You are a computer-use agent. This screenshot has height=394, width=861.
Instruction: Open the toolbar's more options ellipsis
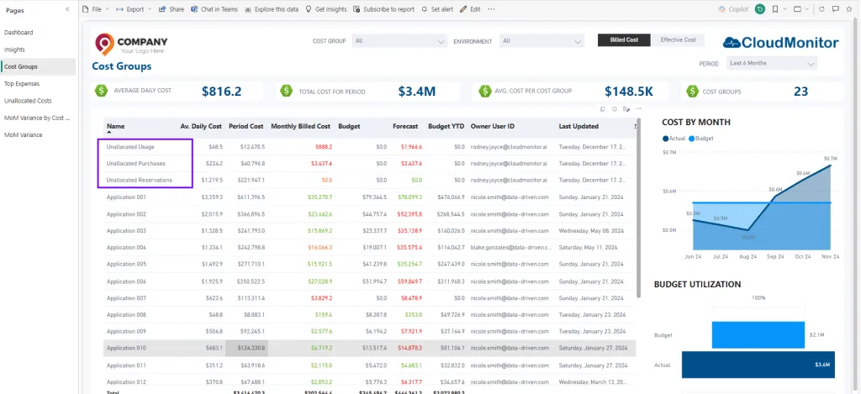(x=491, y=9)
